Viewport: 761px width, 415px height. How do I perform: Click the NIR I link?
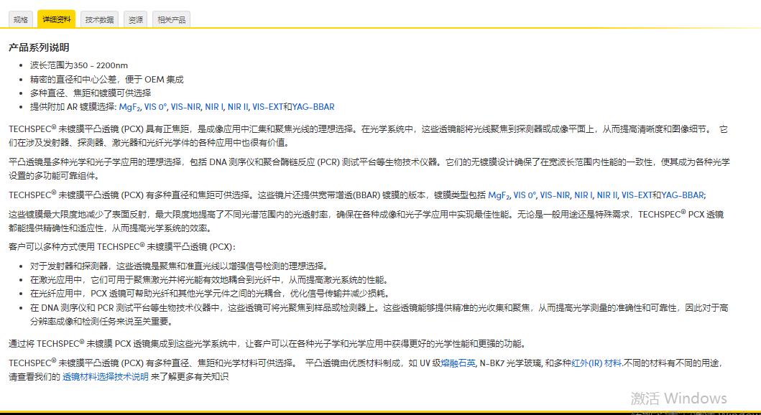coord(213,109)
